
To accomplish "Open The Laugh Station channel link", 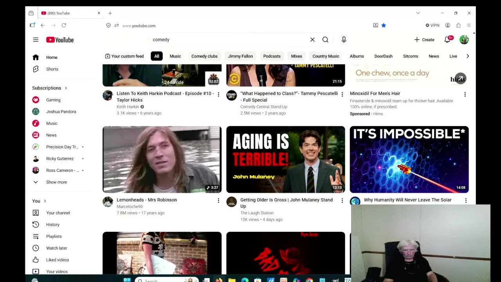I will tap(257, 213).
